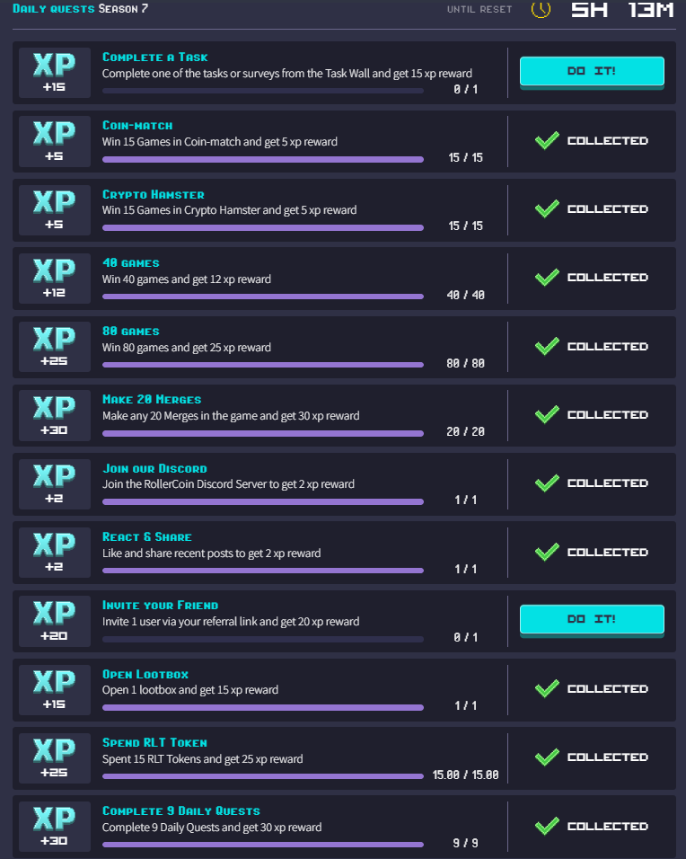Click the XP +5 icon for Coin-match quest
This screenshot has height=859, width=686.
point(54,141)
